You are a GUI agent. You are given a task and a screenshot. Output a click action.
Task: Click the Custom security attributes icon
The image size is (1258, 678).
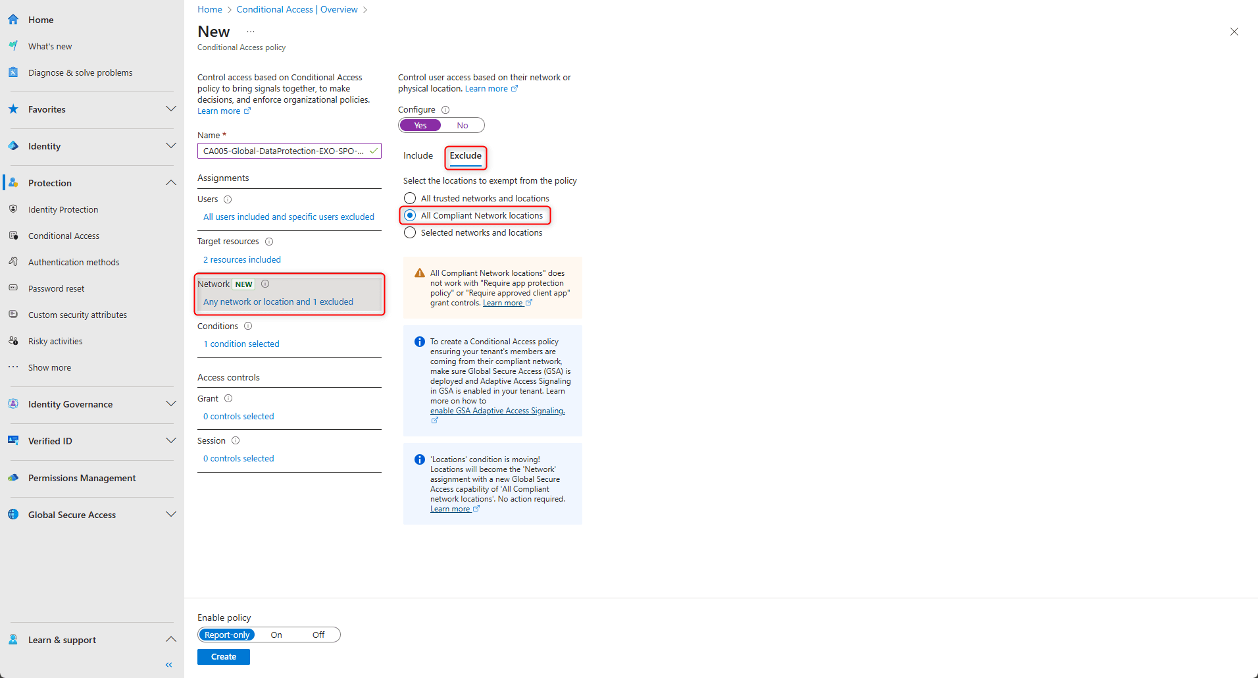point(13,315)
